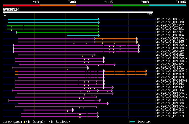Click the orange arrowhead ending Q95JC9-3 row
Viewport: 189px width, 124px height.
click(x=146, y=75)
